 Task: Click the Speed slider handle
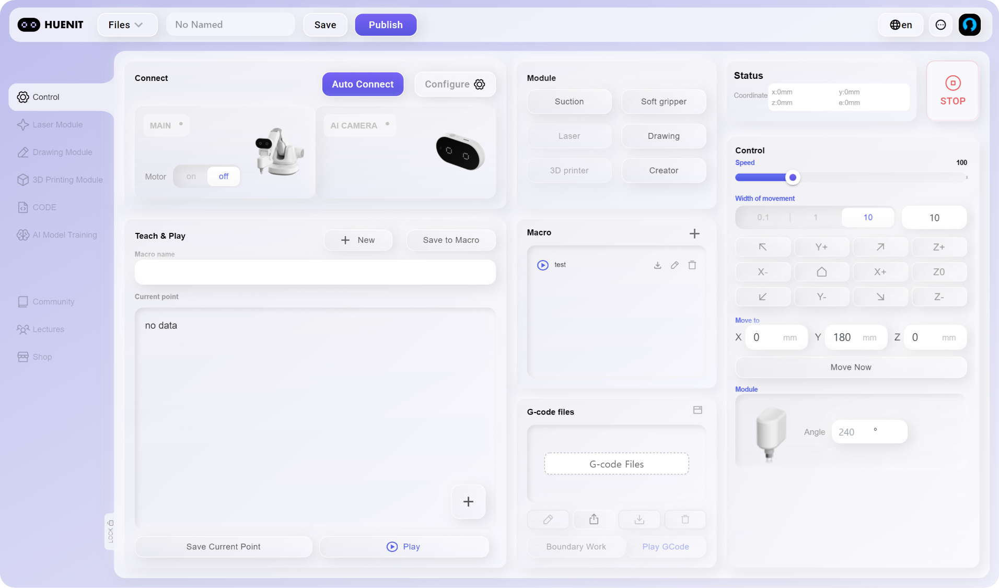(792, 178)
